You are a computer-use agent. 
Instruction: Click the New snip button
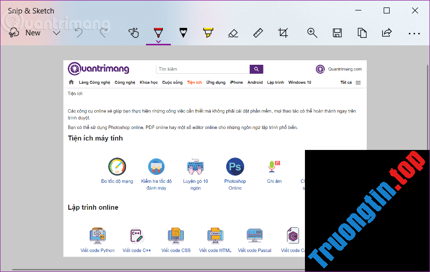point(25,33)
